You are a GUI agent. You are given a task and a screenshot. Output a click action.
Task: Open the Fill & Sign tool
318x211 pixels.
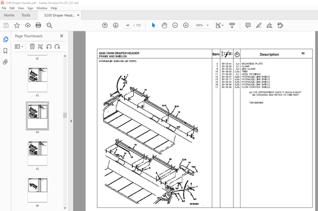click(x=269, y=25)
